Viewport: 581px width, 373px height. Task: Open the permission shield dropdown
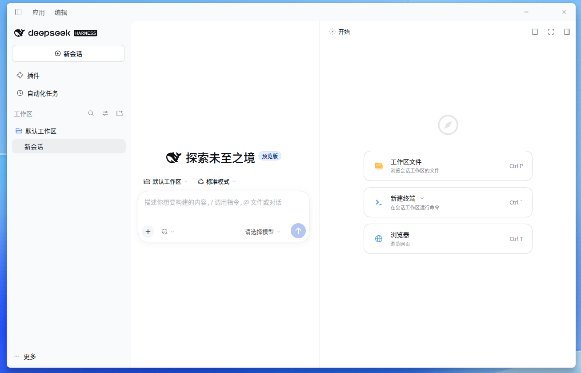168,232
